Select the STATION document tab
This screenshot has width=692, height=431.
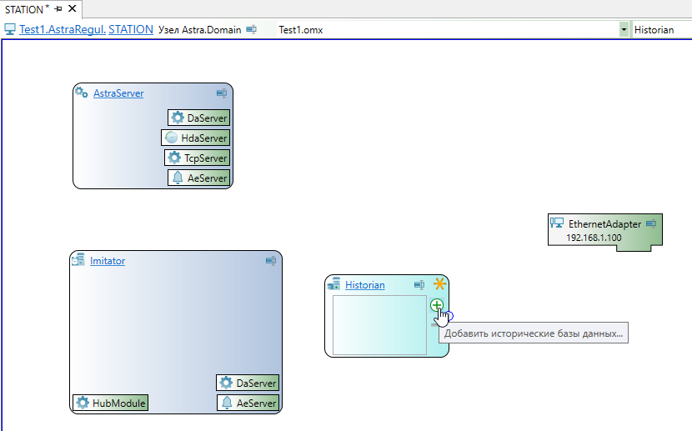[x=23, y=9]
